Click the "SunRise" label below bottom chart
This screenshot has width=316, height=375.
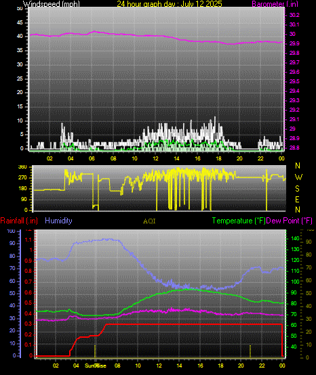pos(96,366)
